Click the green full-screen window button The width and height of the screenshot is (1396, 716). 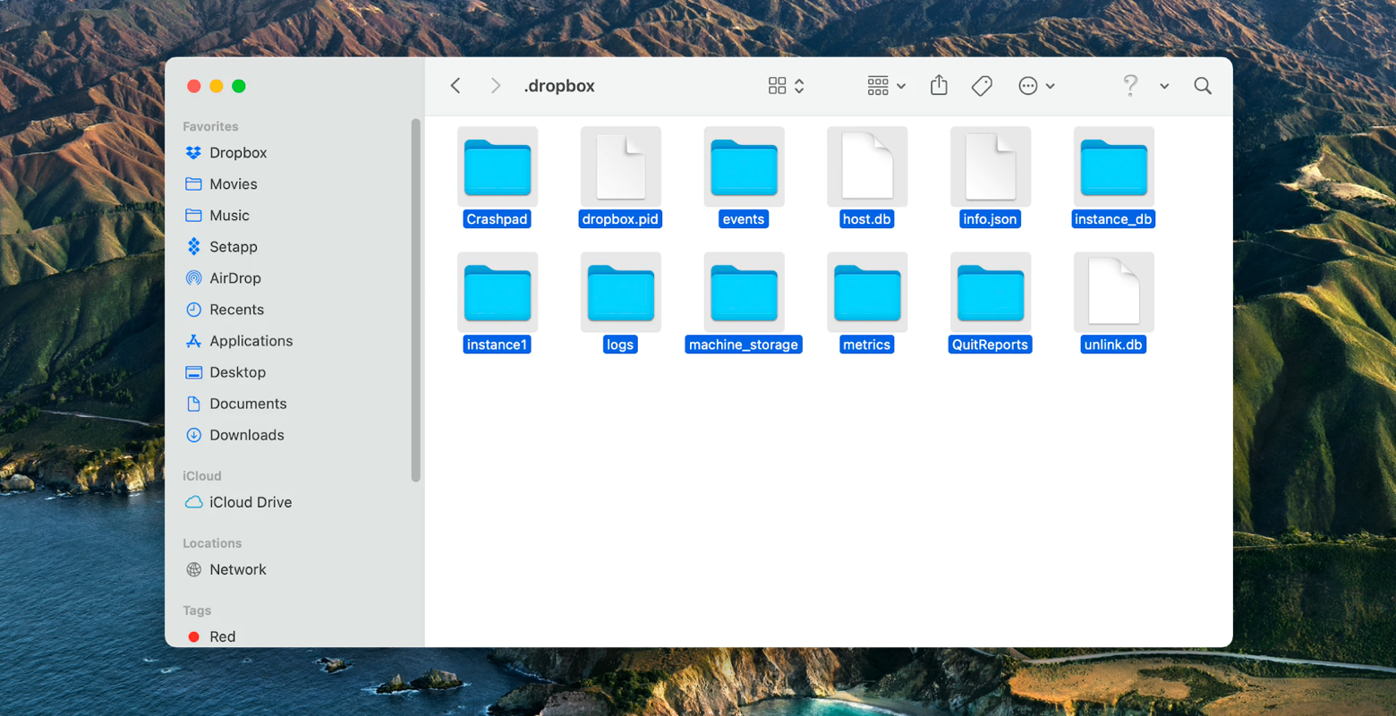coord(238,86)
